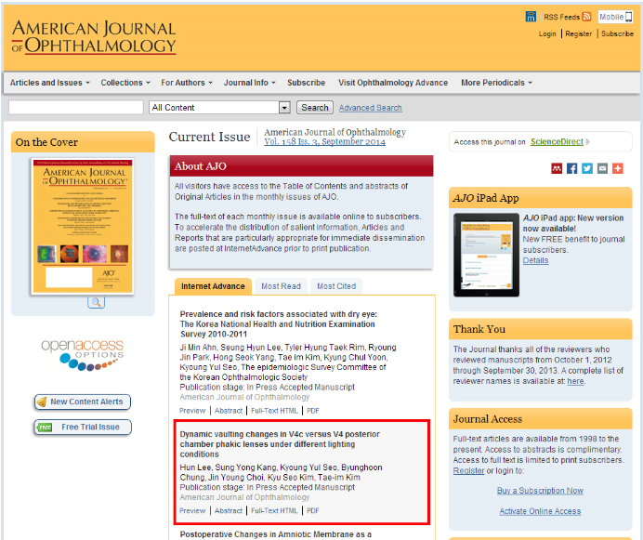Open Subscribe in the navigation bar
The width and height of the screenshot is (643, 540).
(x=306, y=83)
